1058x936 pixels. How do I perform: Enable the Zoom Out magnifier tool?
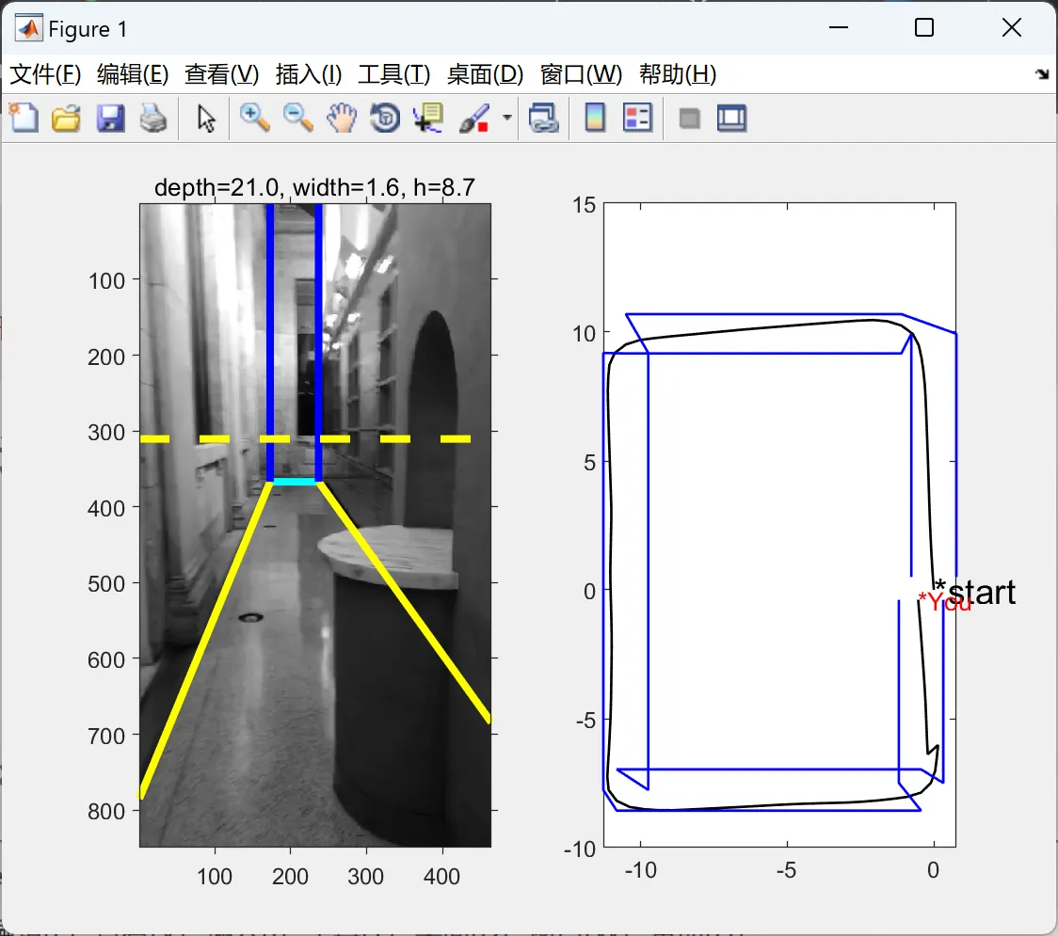coord(298,119)
